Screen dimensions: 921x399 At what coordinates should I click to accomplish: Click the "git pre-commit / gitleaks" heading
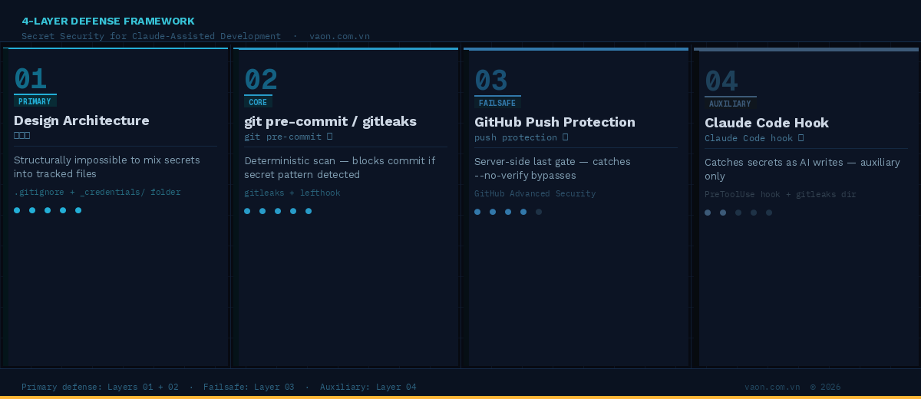coord(331,121)
